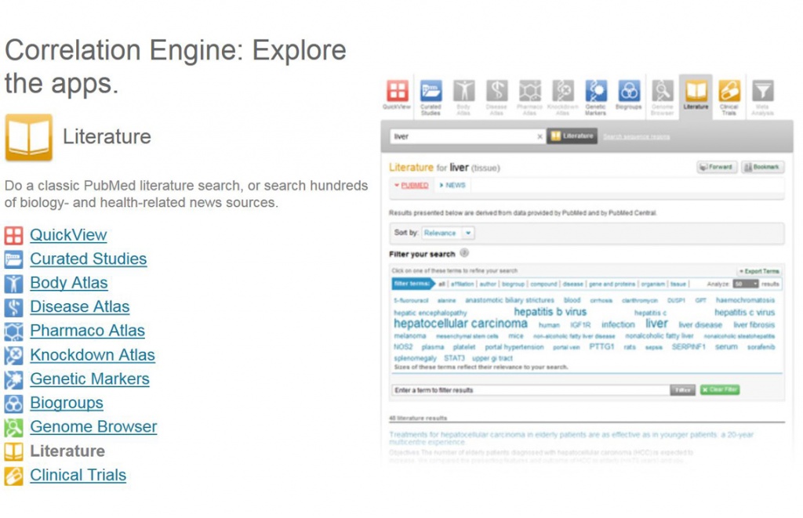Click Genome Browser icon in left app list
This screenshot has height=518, width=803.
pyautogui.click(x=13, y=427)
